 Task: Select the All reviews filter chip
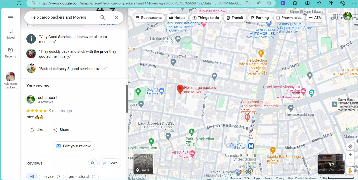(32, 177)
